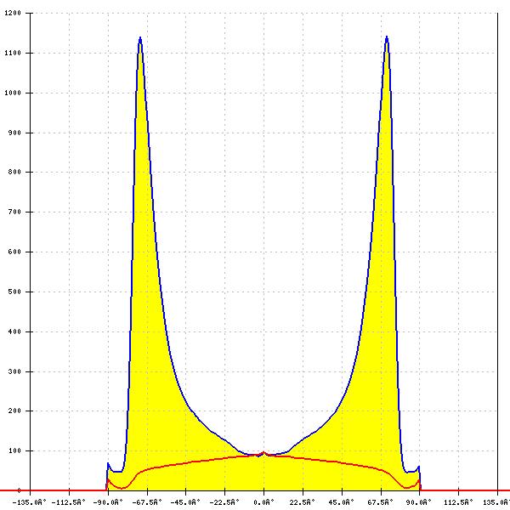Click the -90.0 degree x-axis label
The height and width of the screenshot is (510, 510).
[108, 501]
